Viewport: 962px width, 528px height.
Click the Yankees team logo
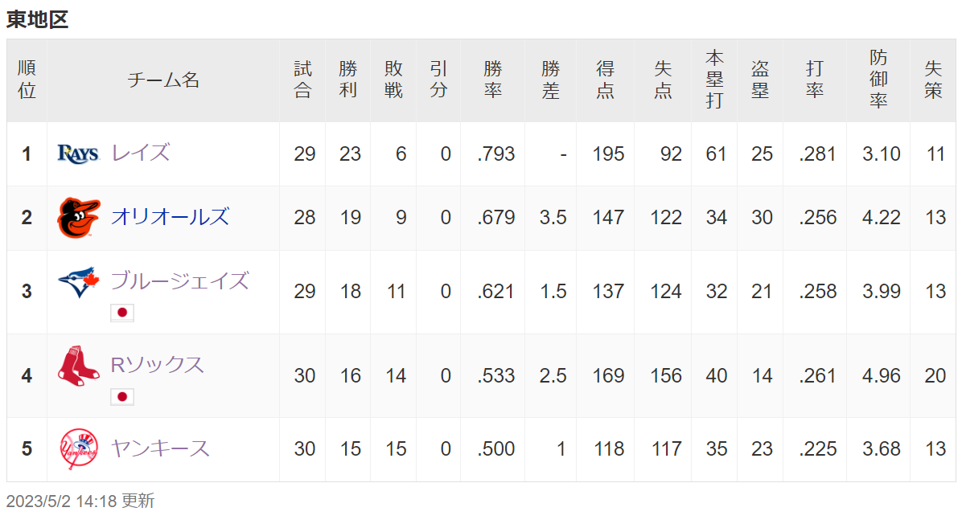(x=79, y=449)
